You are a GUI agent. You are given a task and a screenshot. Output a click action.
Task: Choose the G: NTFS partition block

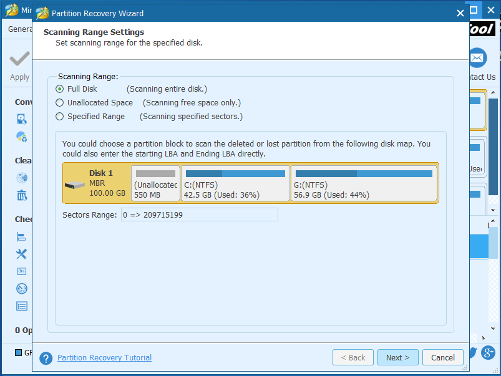tap(364, 183)
